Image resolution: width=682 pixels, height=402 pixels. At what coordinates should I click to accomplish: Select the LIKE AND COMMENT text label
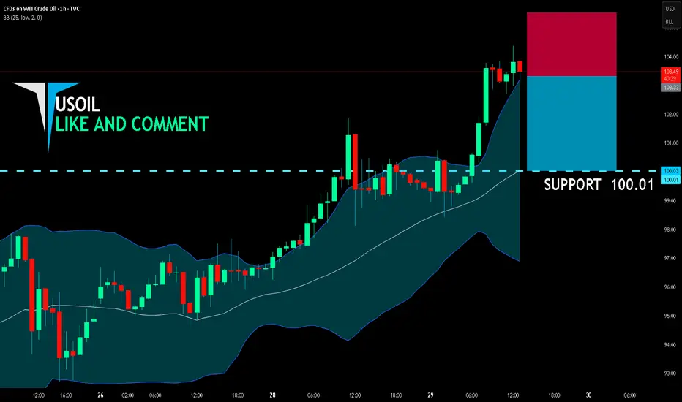click(132, 124)
